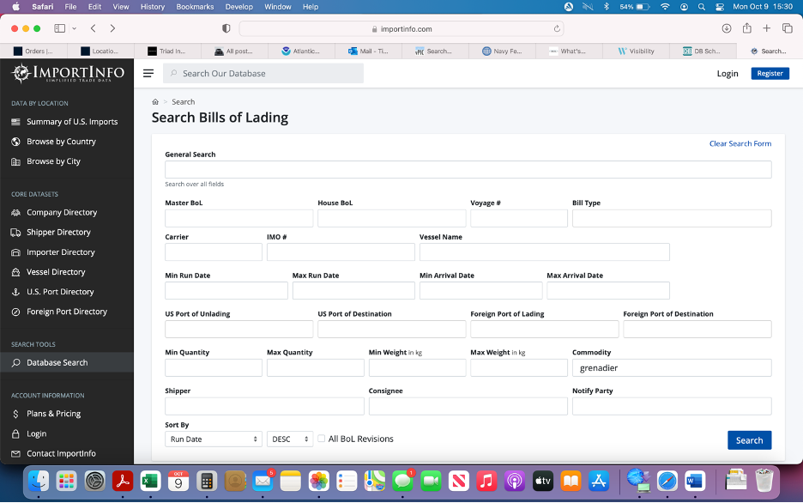
Task: Open App Store from the dock
Action: tap(599, 481)
